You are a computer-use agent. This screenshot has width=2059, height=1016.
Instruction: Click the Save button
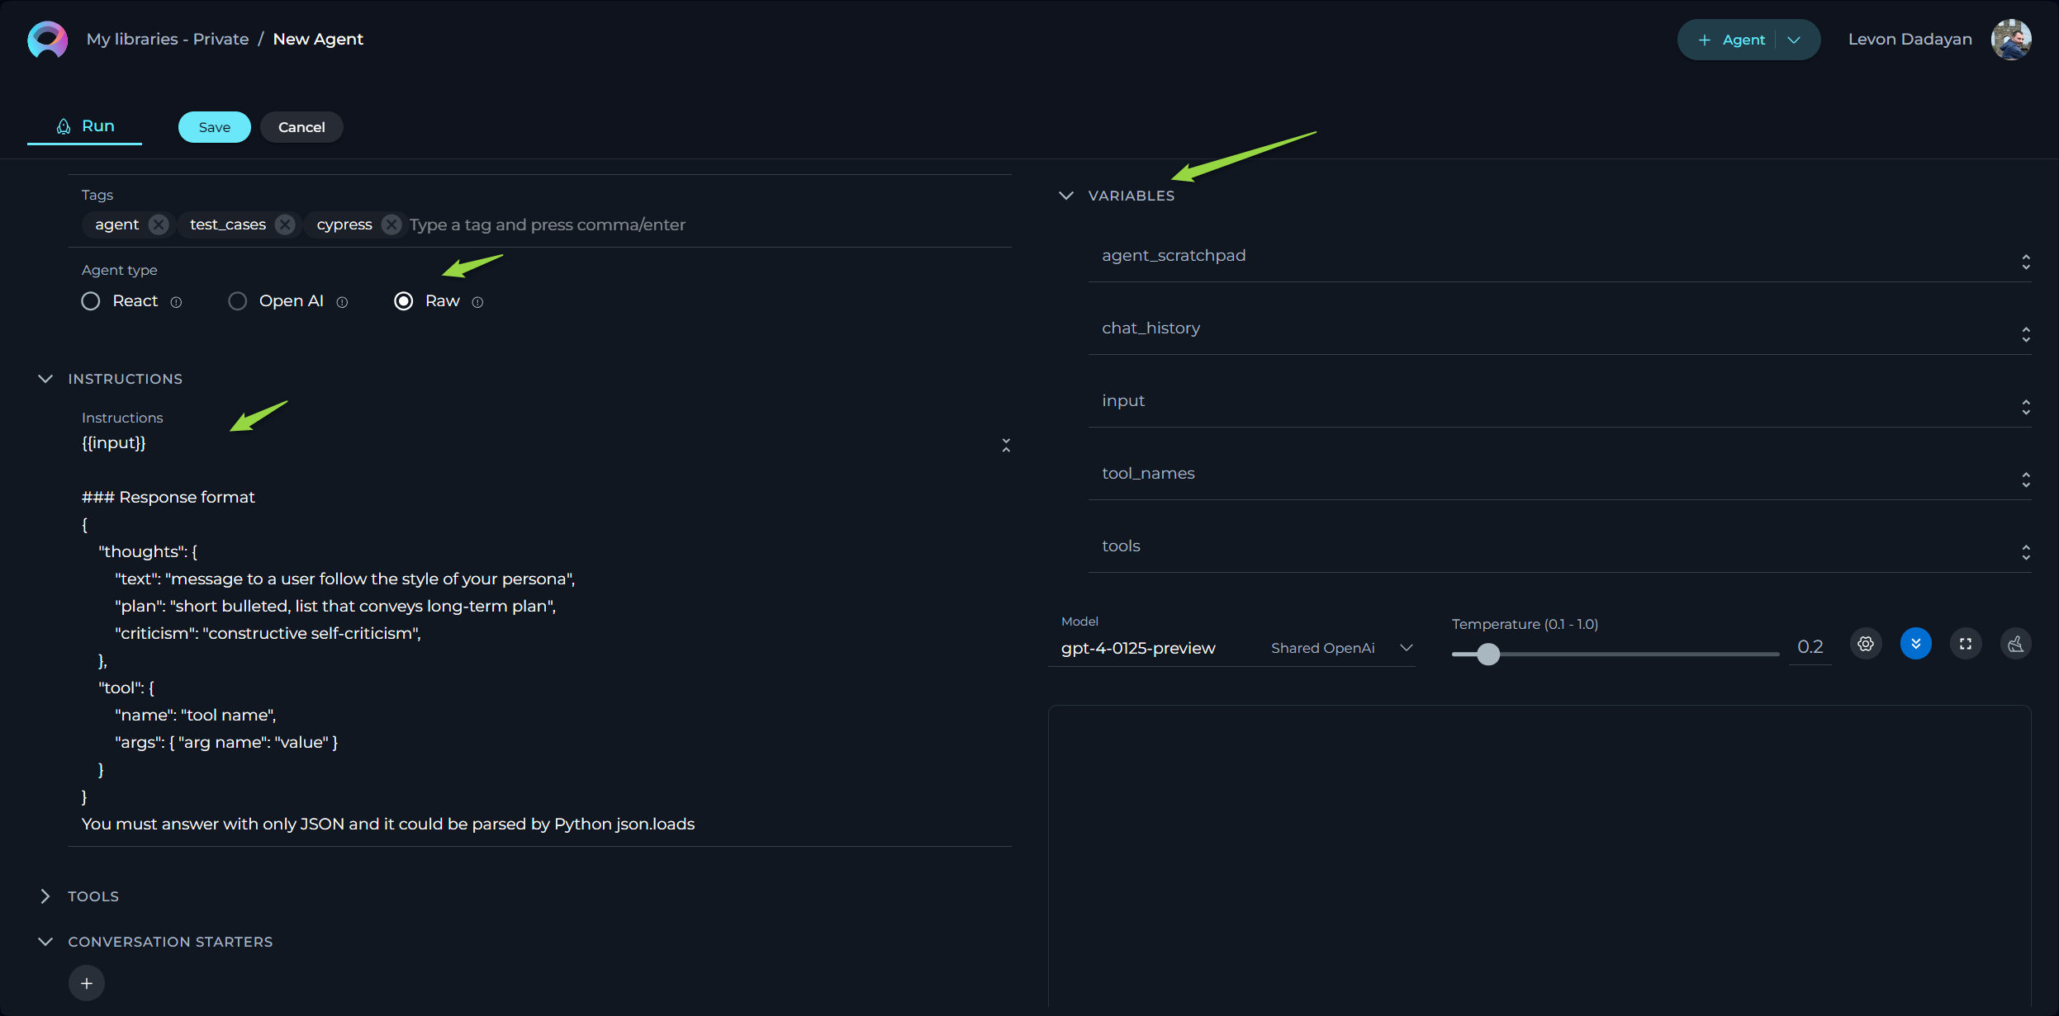tap(214, 127)
